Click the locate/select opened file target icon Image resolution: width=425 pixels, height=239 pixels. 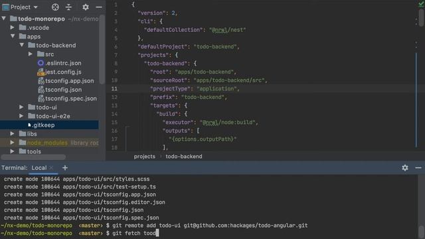55,7
